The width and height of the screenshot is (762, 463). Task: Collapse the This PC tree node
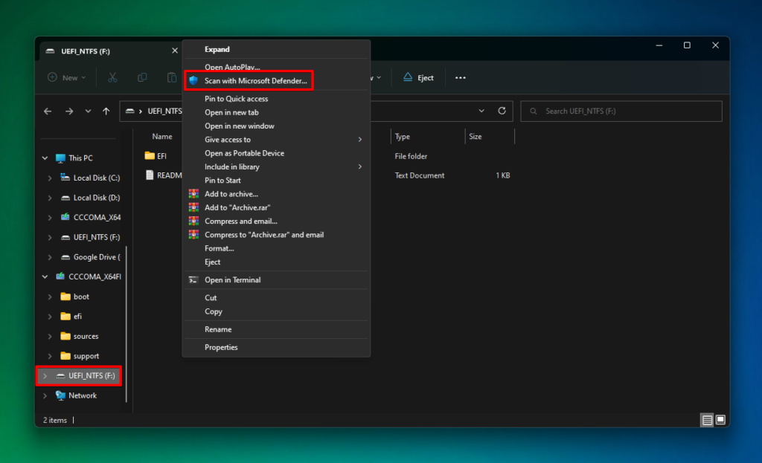tap(44, 158)
